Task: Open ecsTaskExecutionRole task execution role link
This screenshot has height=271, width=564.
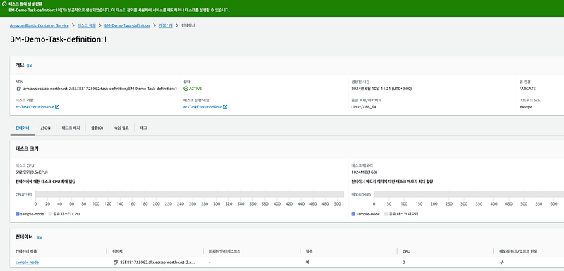Action: (202, 107)
